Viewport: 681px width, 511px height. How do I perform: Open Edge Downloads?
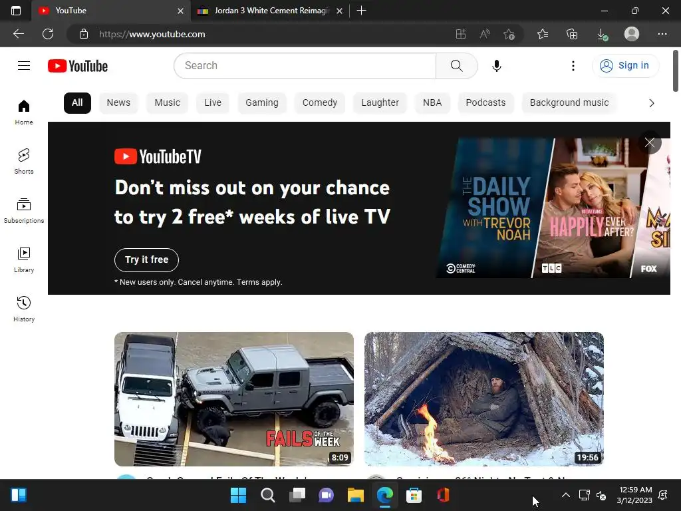pos(602,34)
